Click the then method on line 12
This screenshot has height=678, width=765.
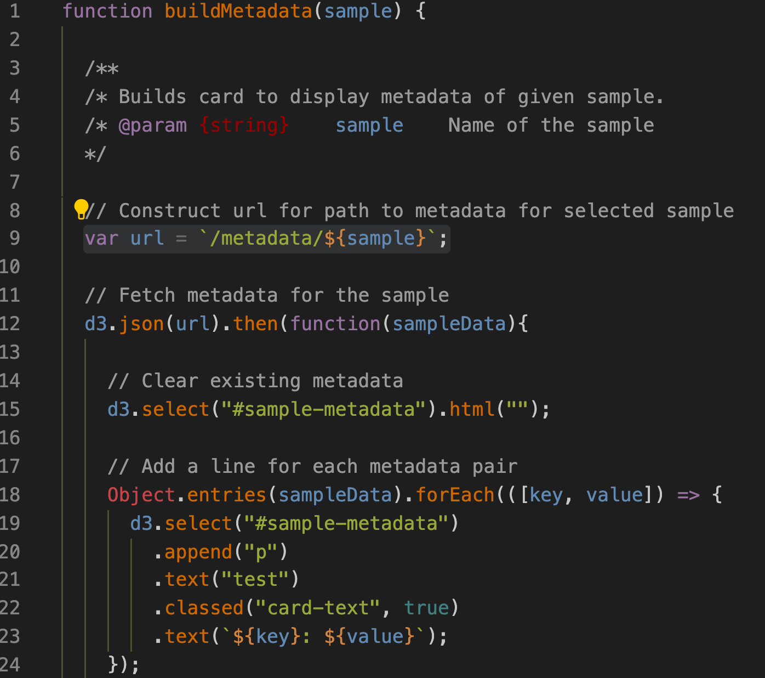pyautogui.click(x=255, y=324)
